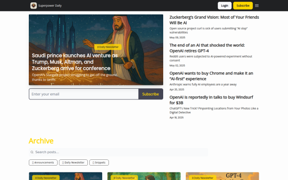Filter by Announcements tag
The image size is (288, 180).
point(43,163)
